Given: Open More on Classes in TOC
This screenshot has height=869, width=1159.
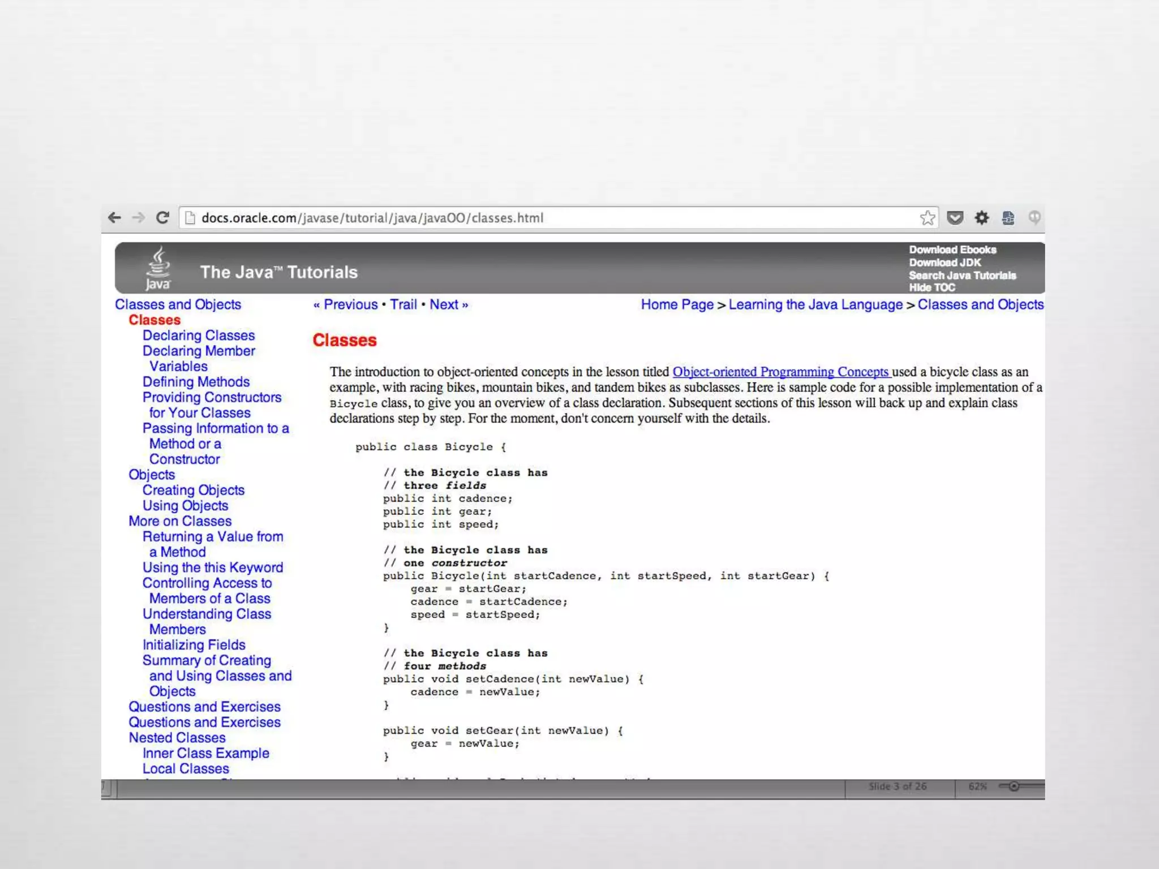Looking at the screenshot, I should [x=179, y=521].
